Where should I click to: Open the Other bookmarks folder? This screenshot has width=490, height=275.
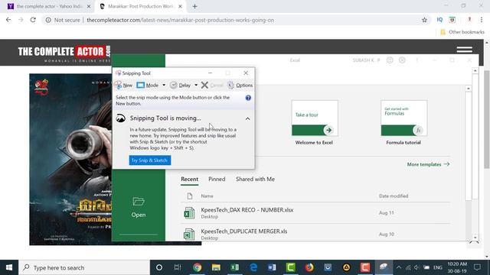point(462,32)
